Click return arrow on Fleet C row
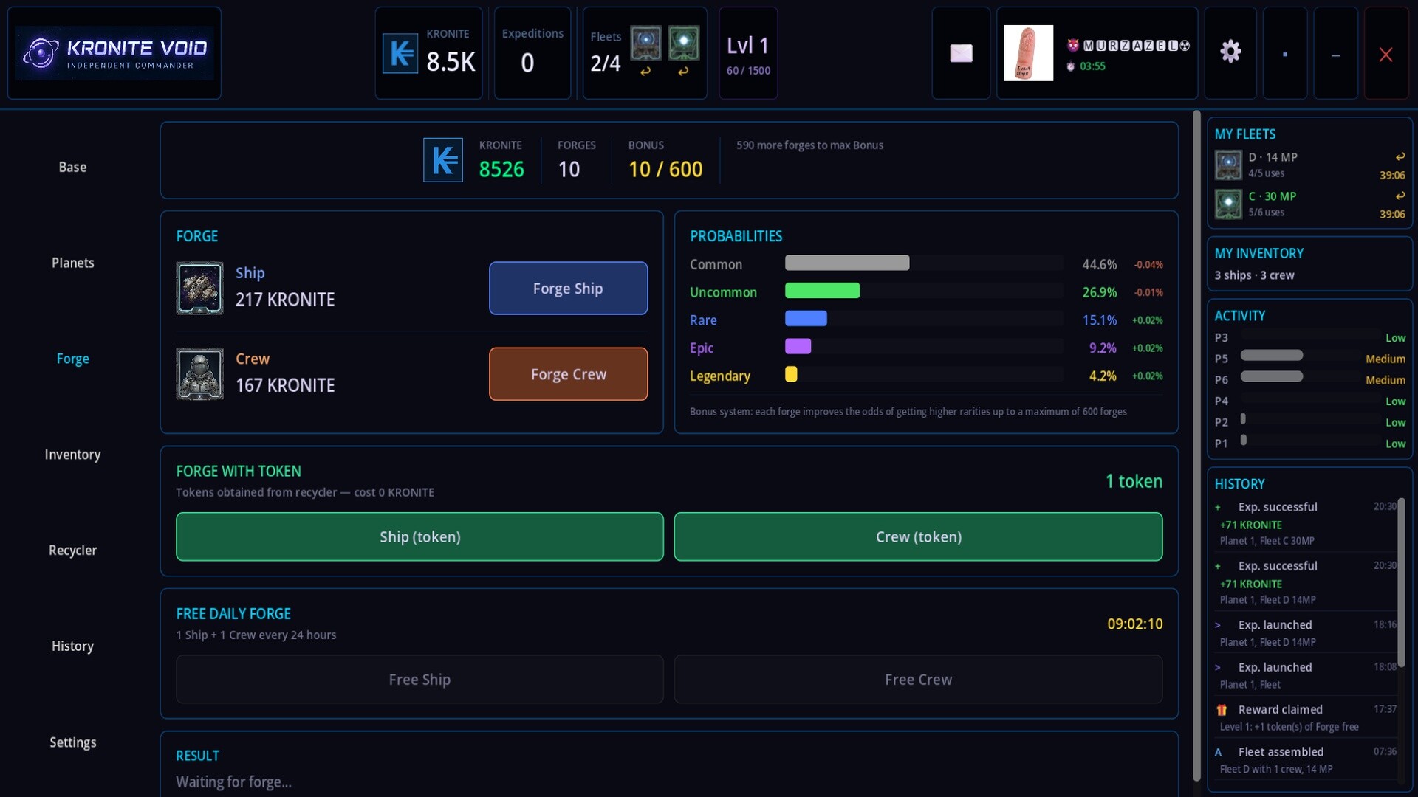 1400,196
